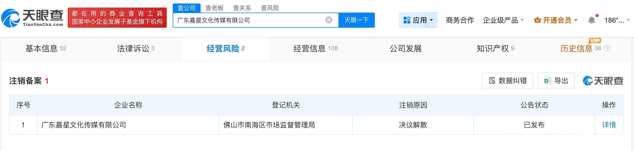
Task: Click the 天眼一下 search button
Action: click(x=356, y=20)
